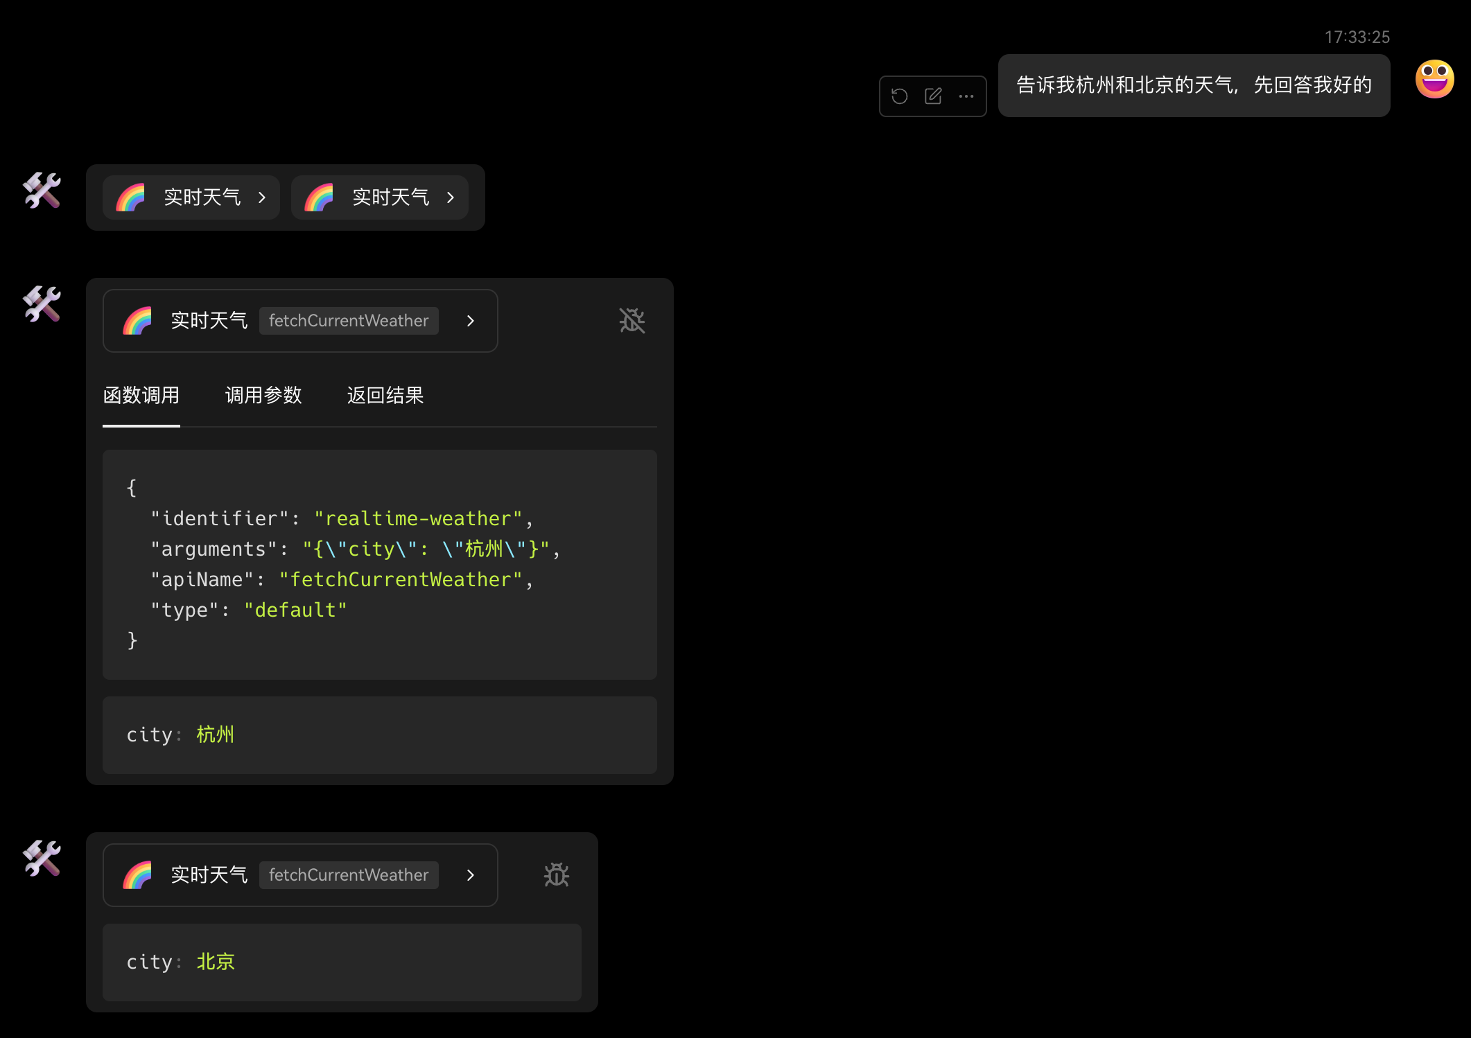Viewport: 1471px width, 1038px height.
Task: Toggle off debug with the crossed-out bug icon
Action: point(632,320)
